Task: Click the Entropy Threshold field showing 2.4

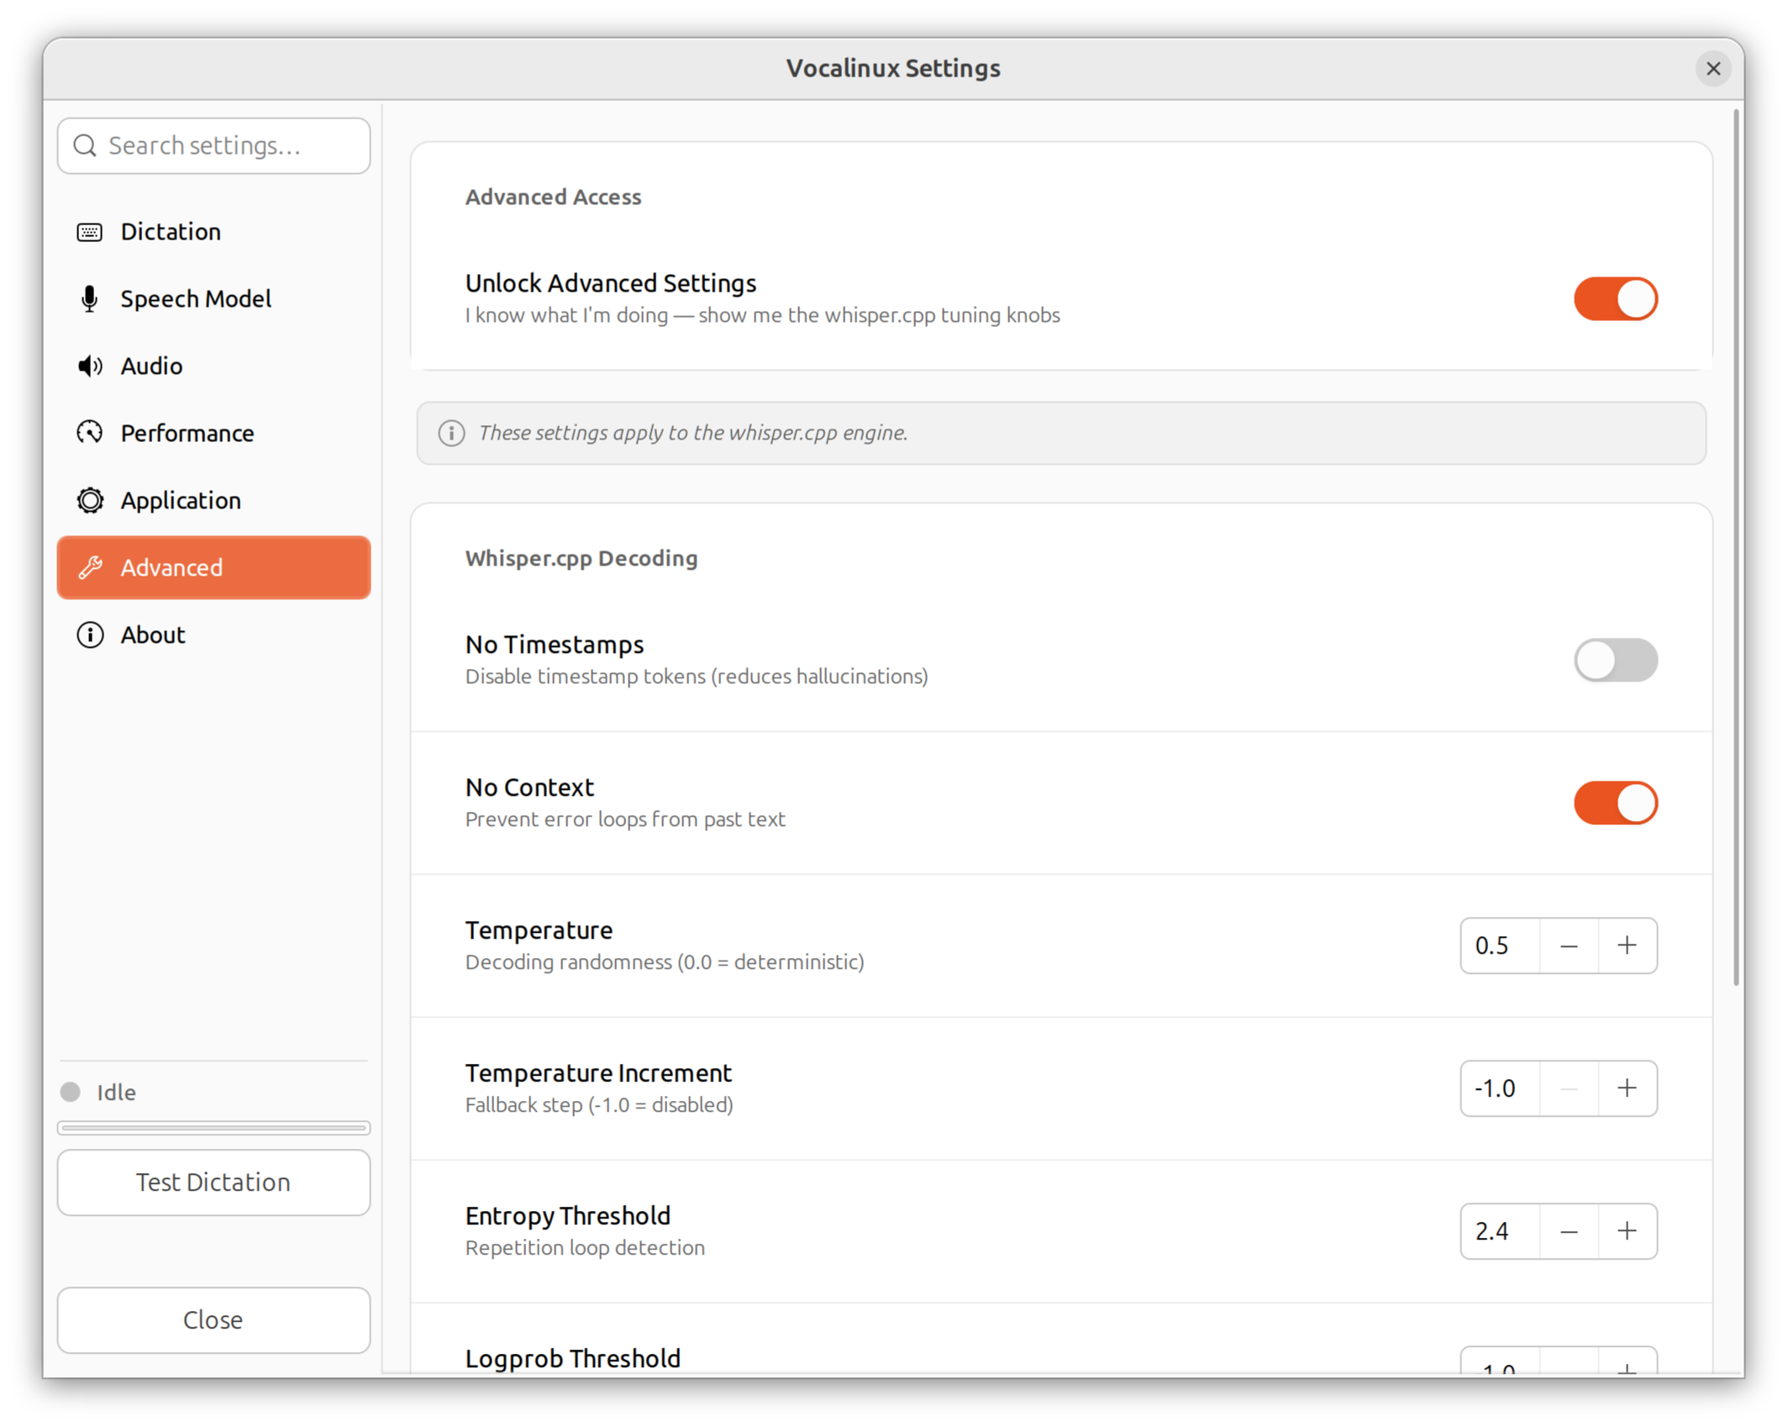Action: [x=1501, y=1232]
